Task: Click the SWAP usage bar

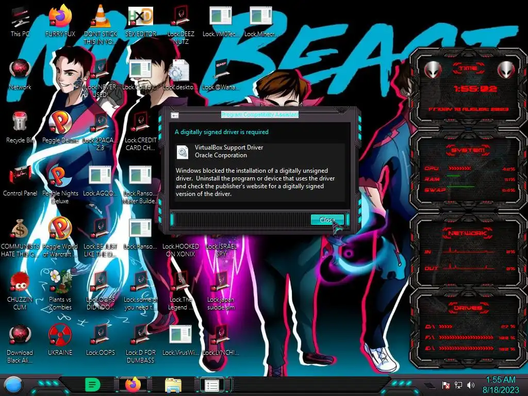Action: tap(460, 186)
